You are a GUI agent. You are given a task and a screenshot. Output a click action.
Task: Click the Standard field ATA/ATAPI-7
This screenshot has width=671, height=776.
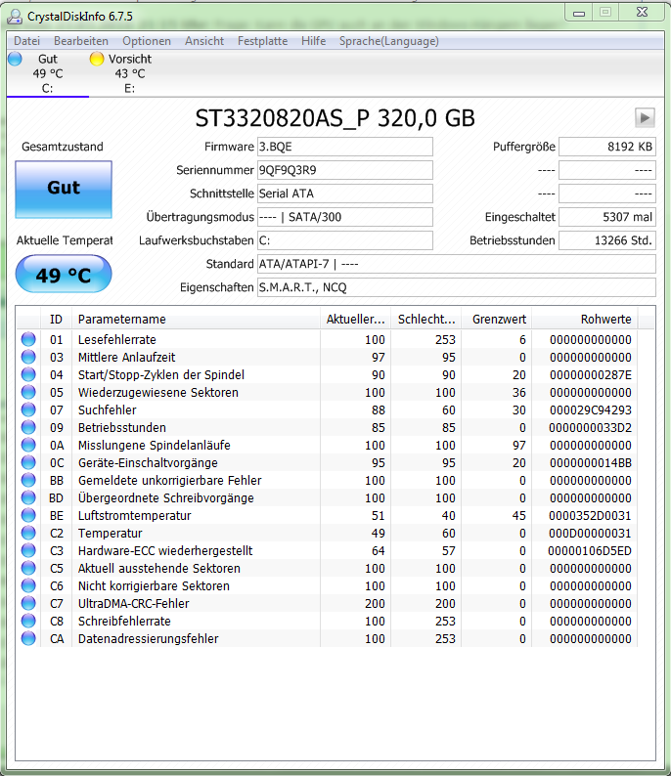[457, 264]
